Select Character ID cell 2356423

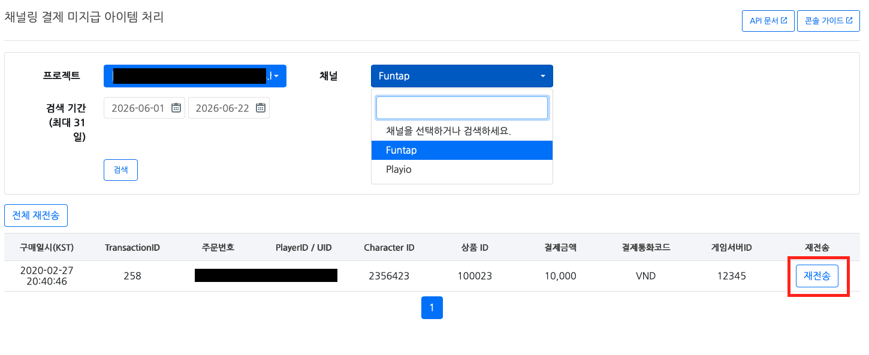[389, 276]
